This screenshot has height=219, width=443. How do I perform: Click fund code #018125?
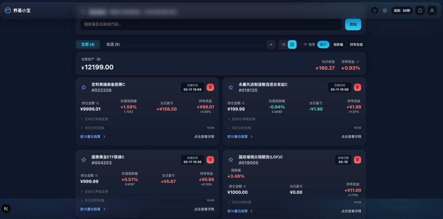[248, 90]
